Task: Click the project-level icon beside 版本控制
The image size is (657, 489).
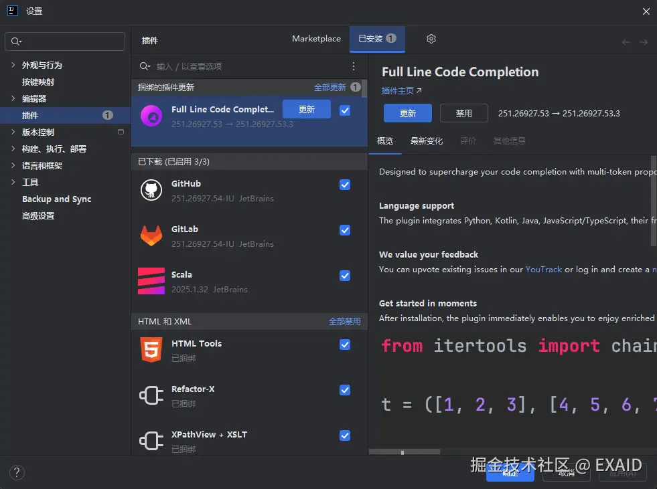Action: [x=121, y=132]
